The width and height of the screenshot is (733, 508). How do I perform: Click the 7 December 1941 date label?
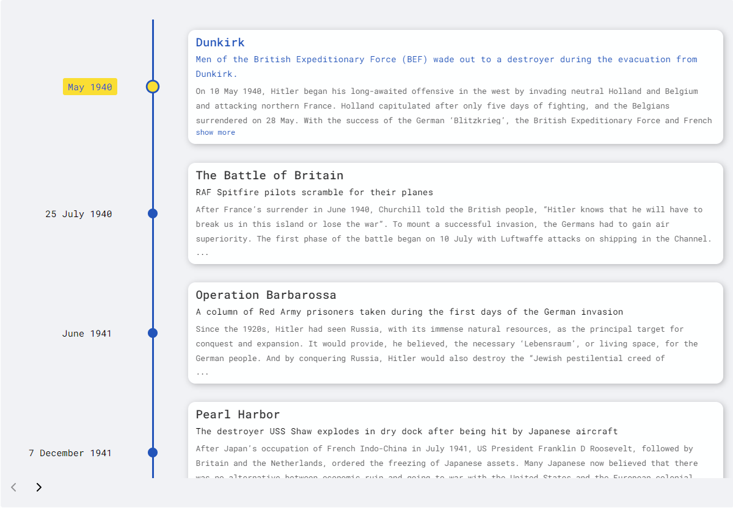click(70, 453)
